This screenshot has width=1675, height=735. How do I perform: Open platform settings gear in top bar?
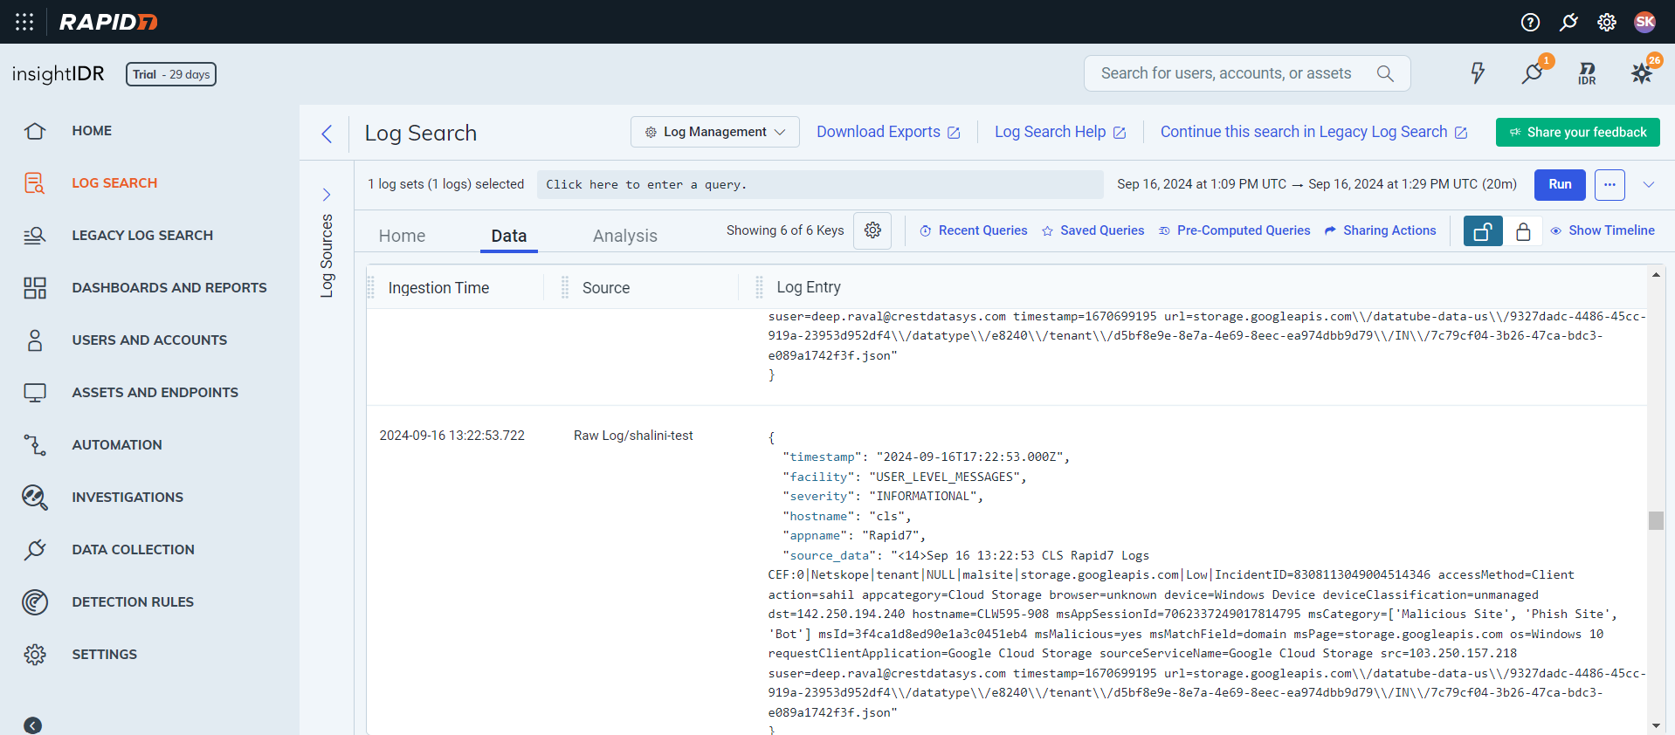click(1607, 22)
